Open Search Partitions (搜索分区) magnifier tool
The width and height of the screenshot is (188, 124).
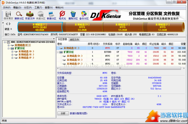point(19,15)
